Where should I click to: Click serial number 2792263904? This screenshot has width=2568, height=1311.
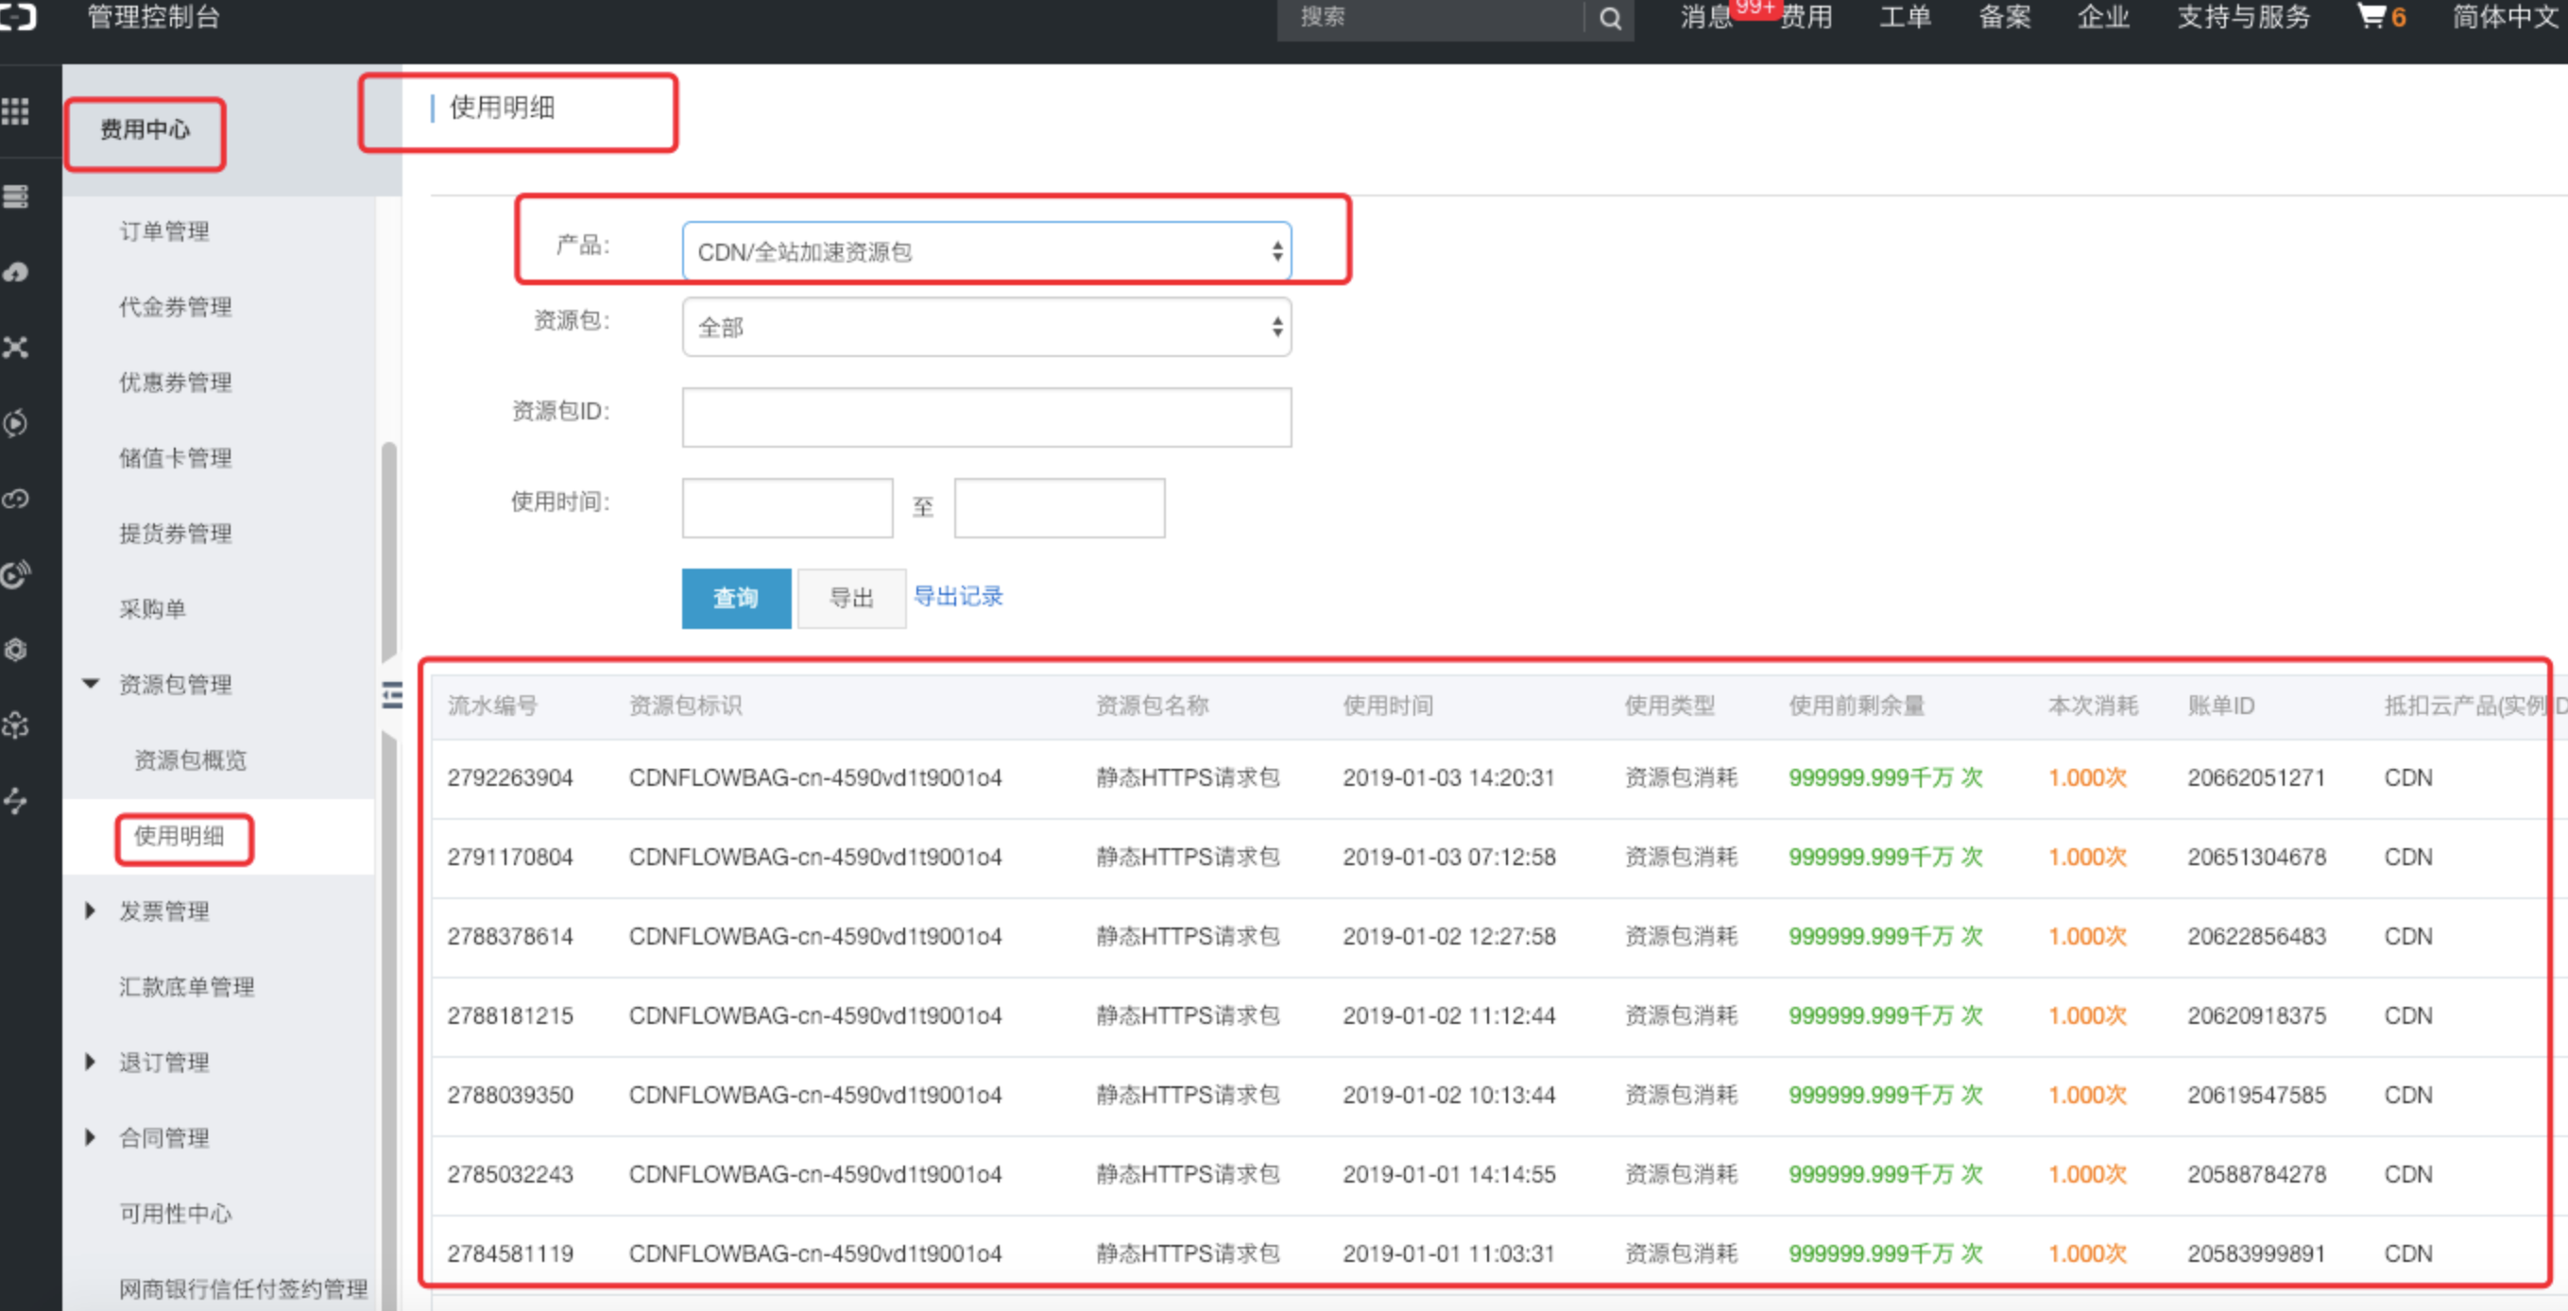click(x=510, y=777)
